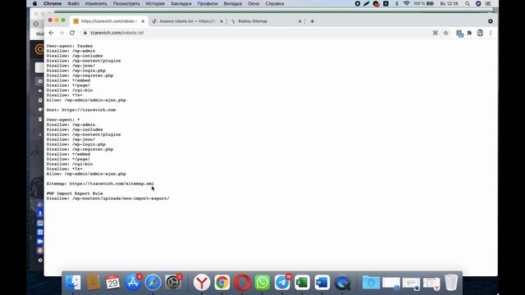Click the Wi-Fi status icon
This screenshot has height=295, width=525.
click(x=407, y=3)
